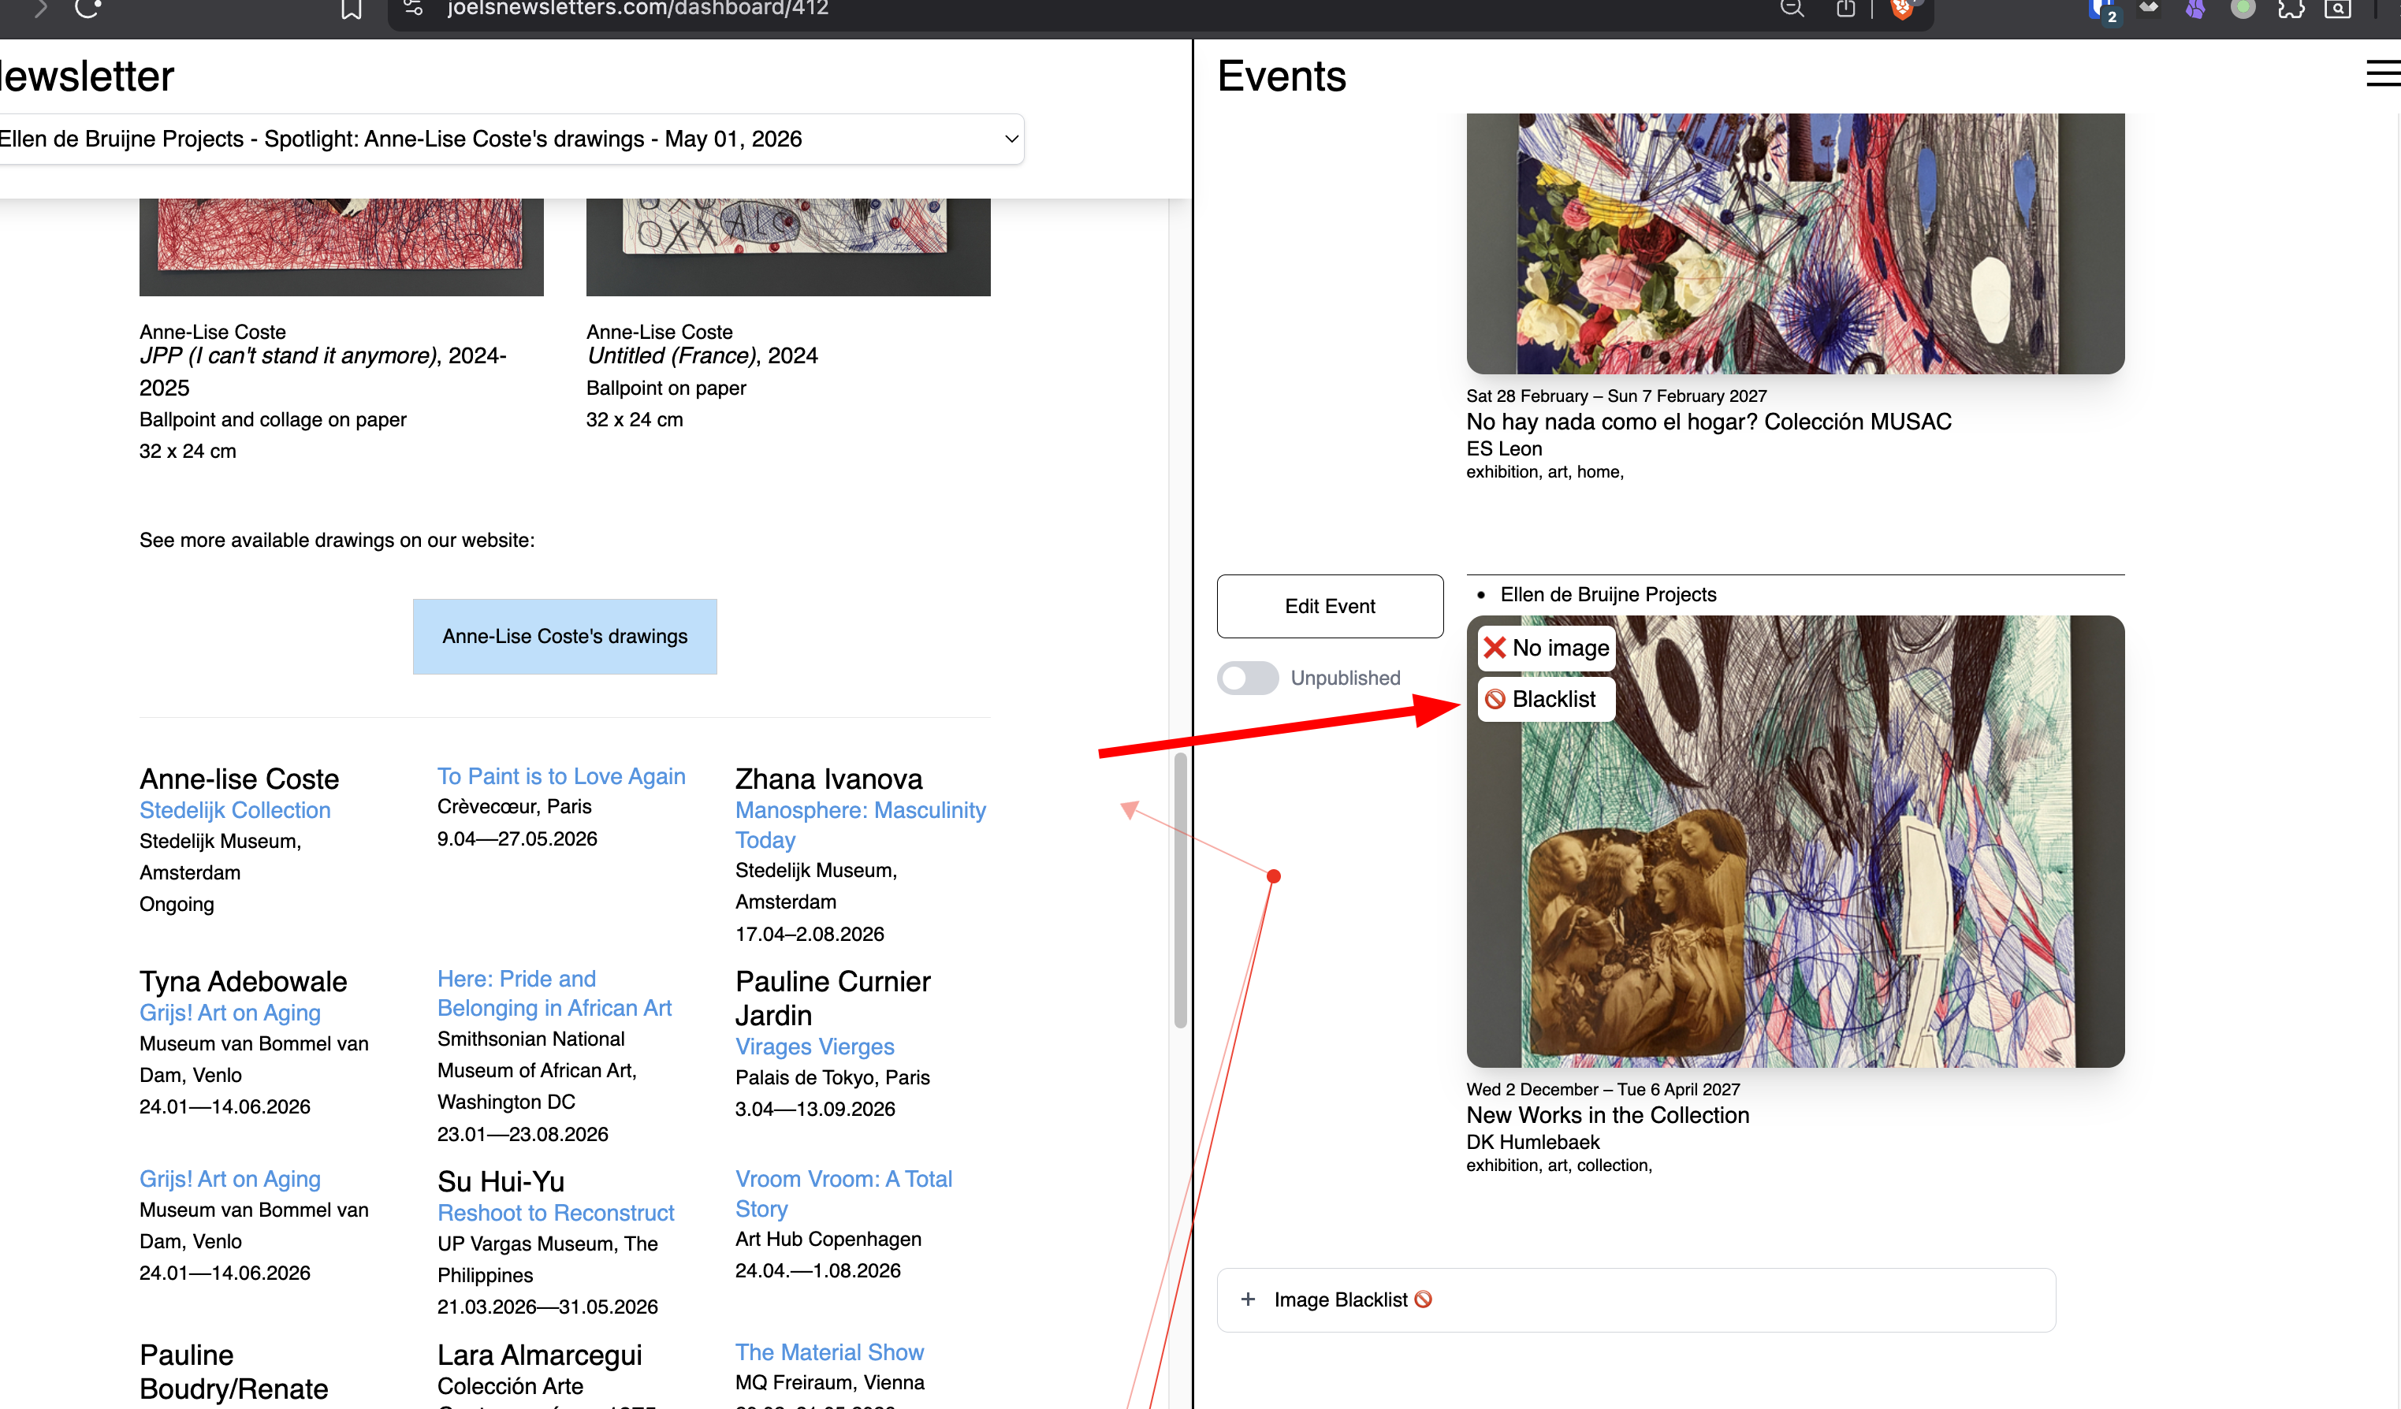Expand the Image Blacklist section

tap(1636, 1299)
